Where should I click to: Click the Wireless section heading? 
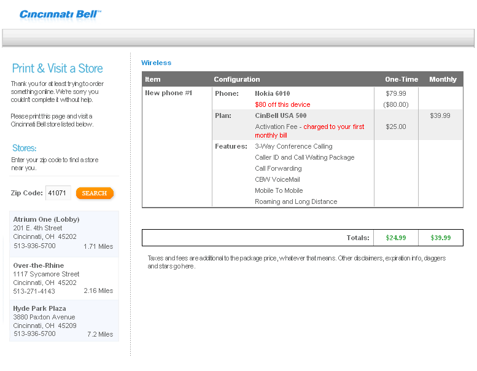pos(157,63)
